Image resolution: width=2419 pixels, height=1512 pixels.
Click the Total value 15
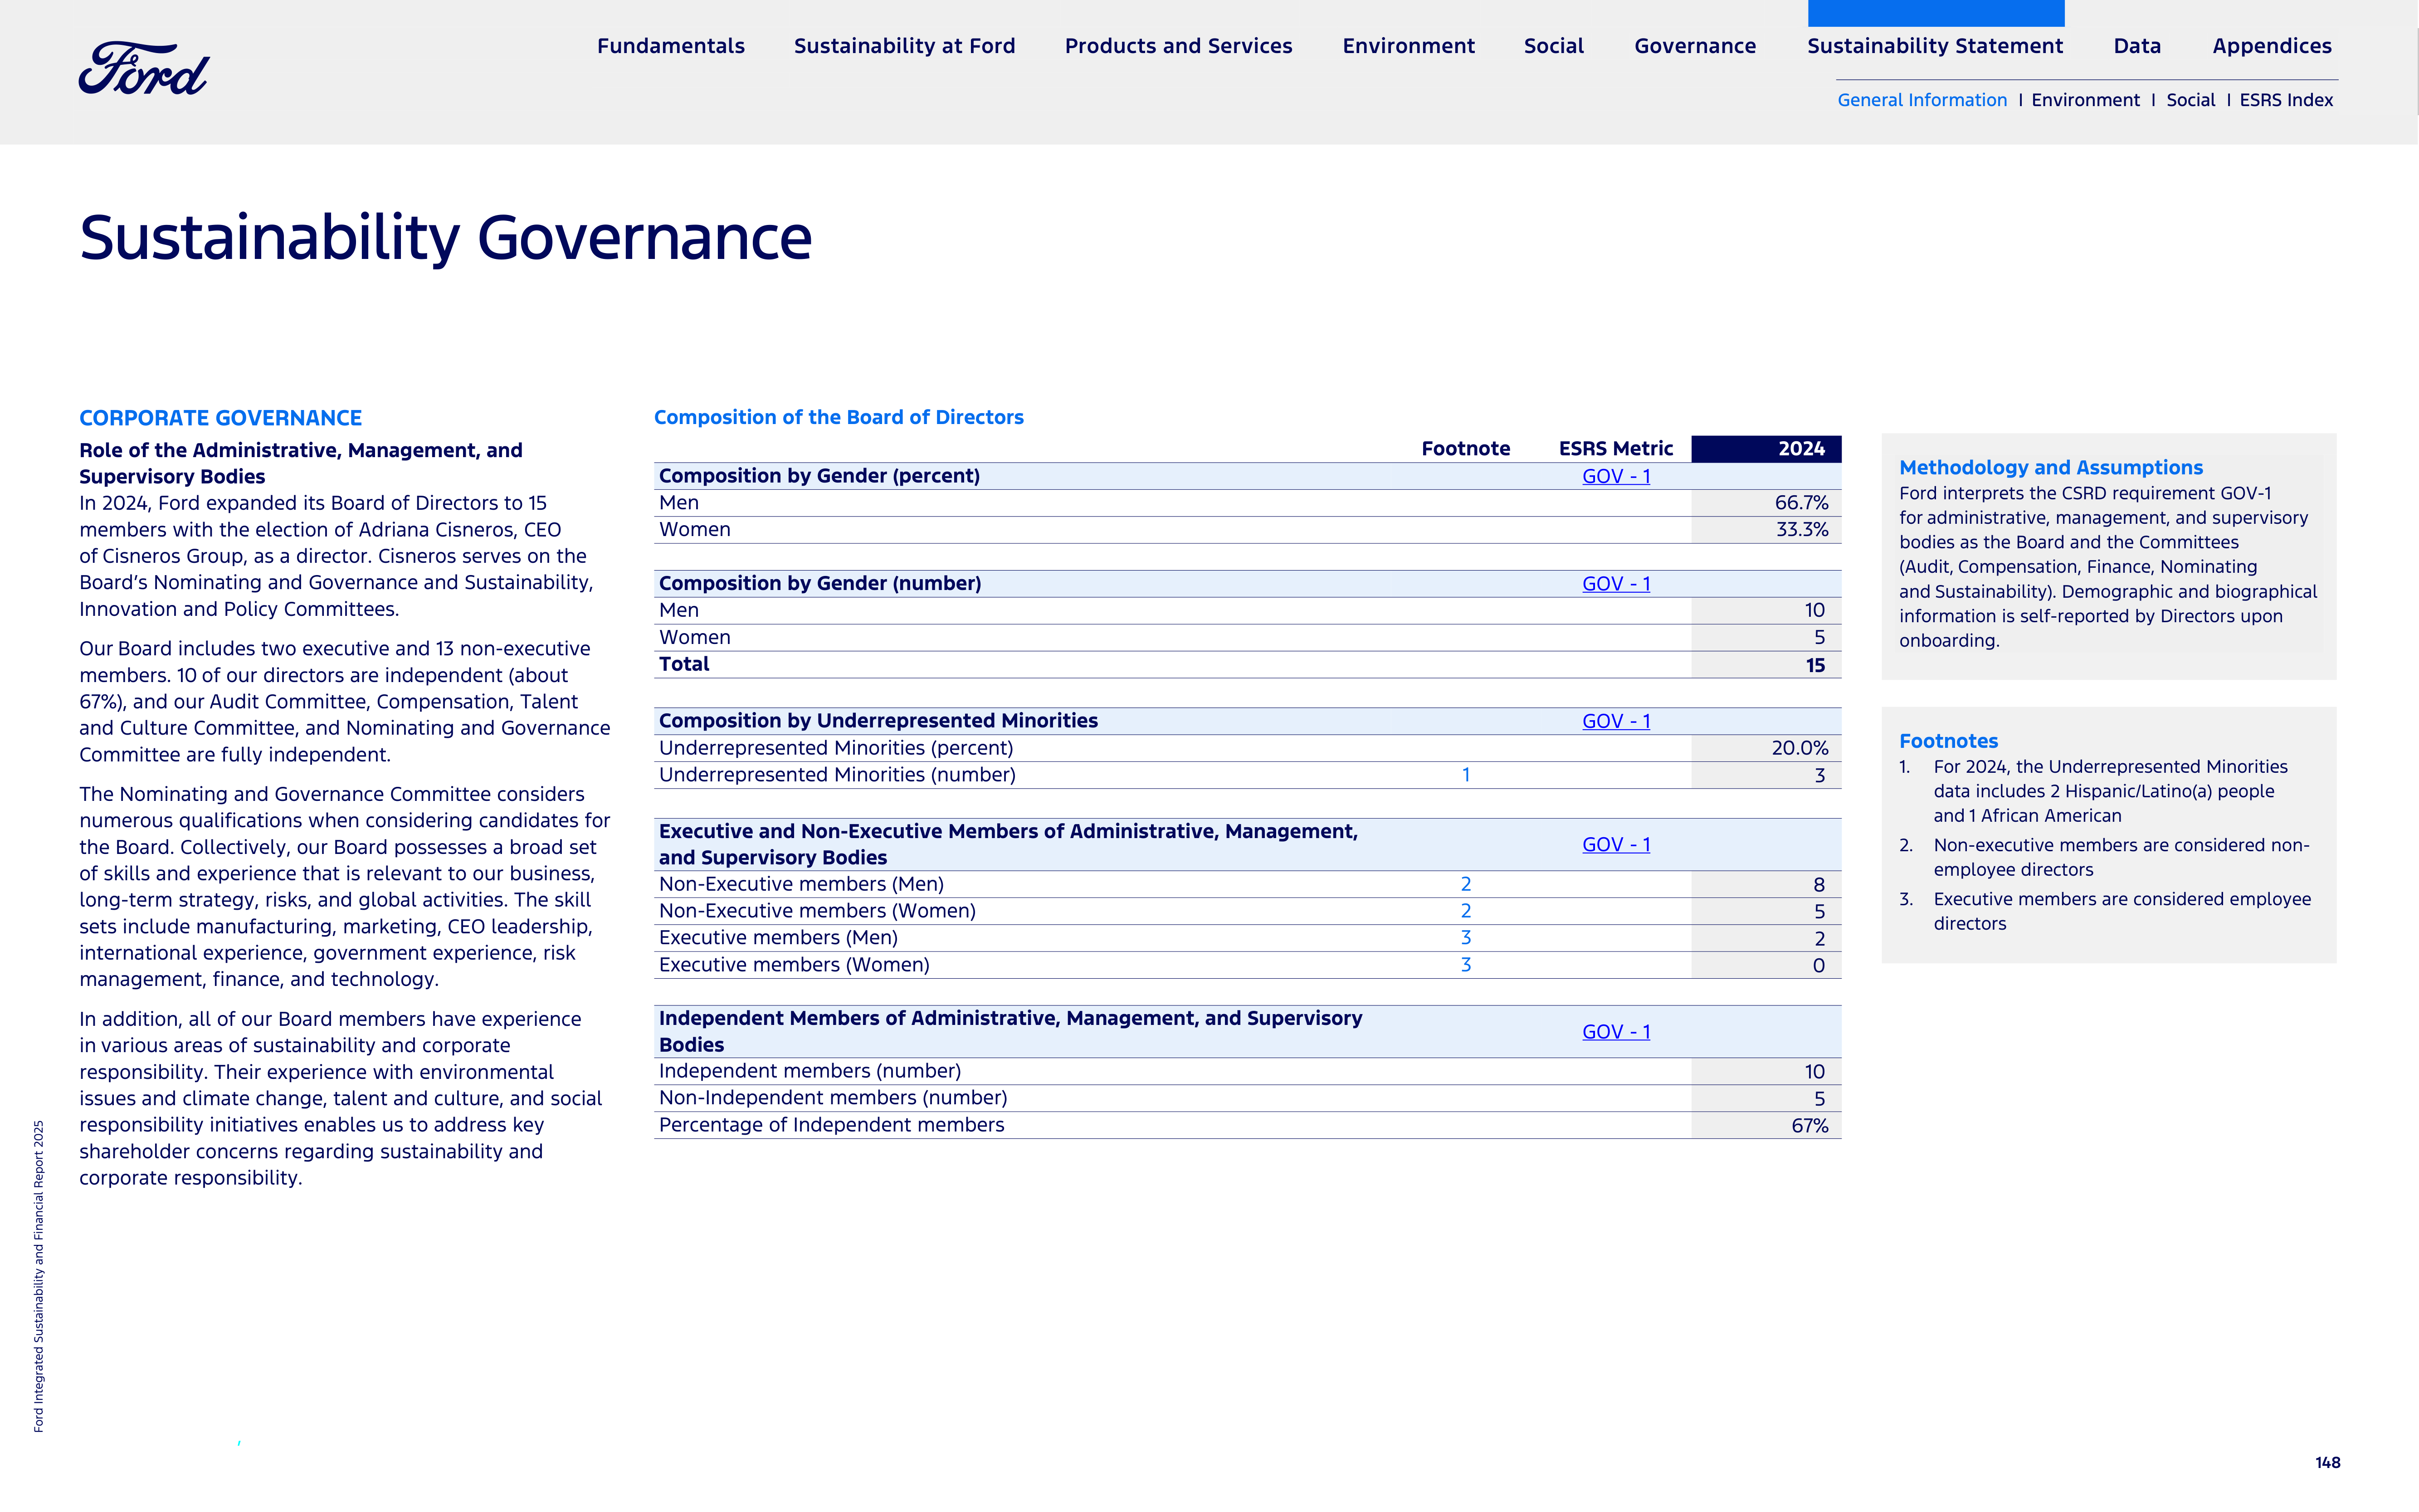(x=1815, y=665)
